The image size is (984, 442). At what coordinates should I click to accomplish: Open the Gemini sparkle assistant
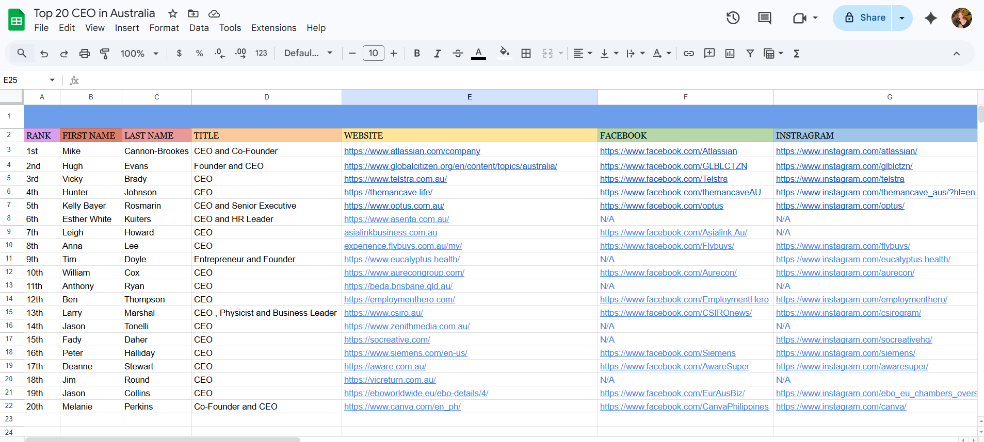tap(931, 18)
